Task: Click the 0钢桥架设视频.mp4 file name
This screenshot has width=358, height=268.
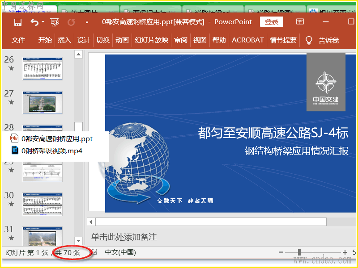Action: click(x=52, y=151)
